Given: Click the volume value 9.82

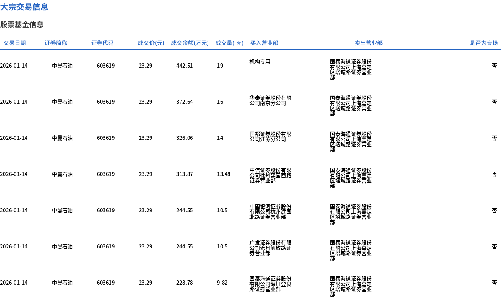Looking at the screenshot, I should pos(222,283).
